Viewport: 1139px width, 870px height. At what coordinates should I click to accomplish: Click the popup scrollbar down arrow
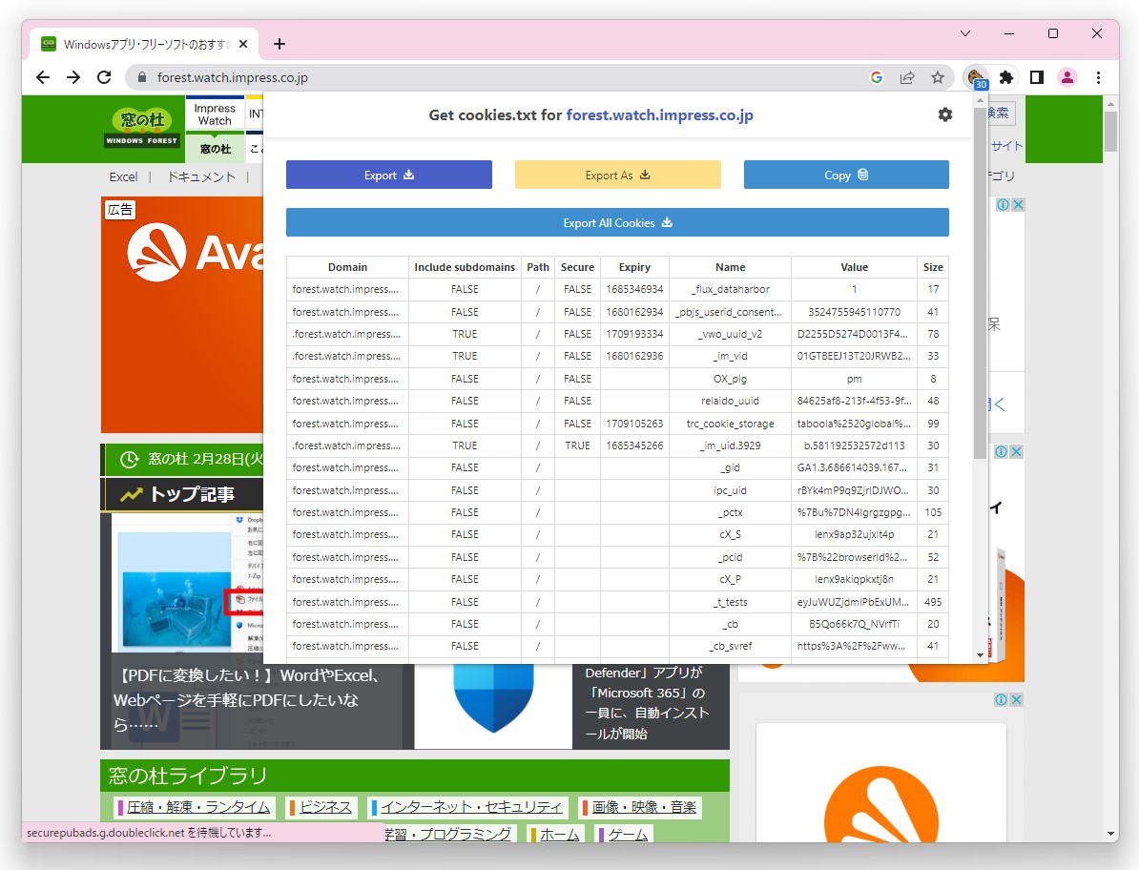[980, 655]
